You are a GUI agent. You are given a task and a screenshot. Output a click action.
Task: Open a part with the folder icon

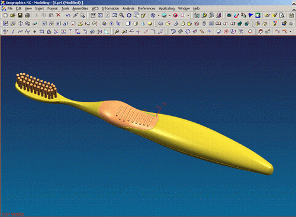pyautogui.click(x=13, y=15)
